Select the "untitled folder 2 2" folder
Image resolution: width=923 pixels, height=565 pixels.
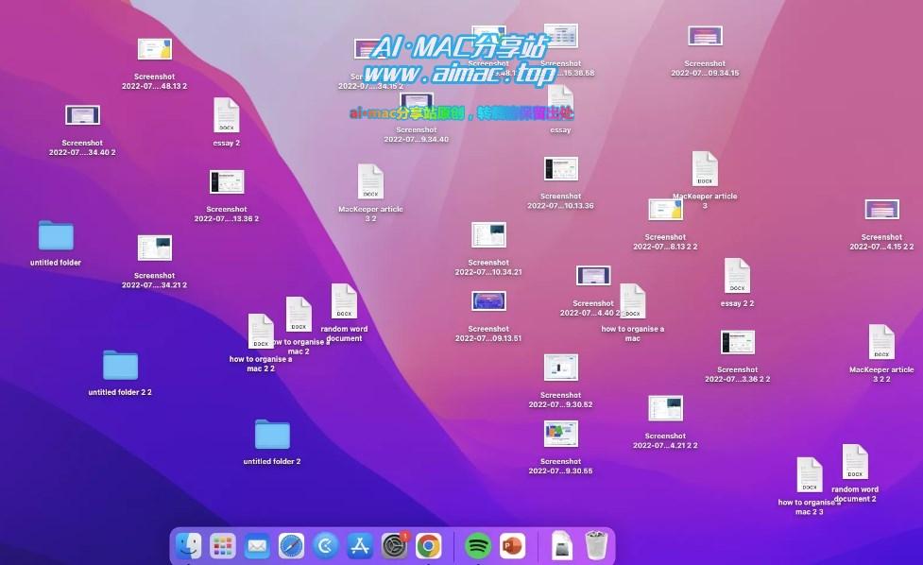click(121, 365)
